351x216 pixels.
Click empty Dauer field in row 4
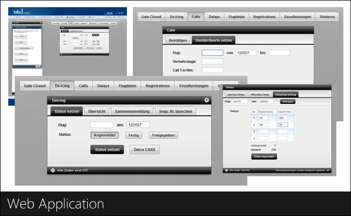(x=283, y=138)
